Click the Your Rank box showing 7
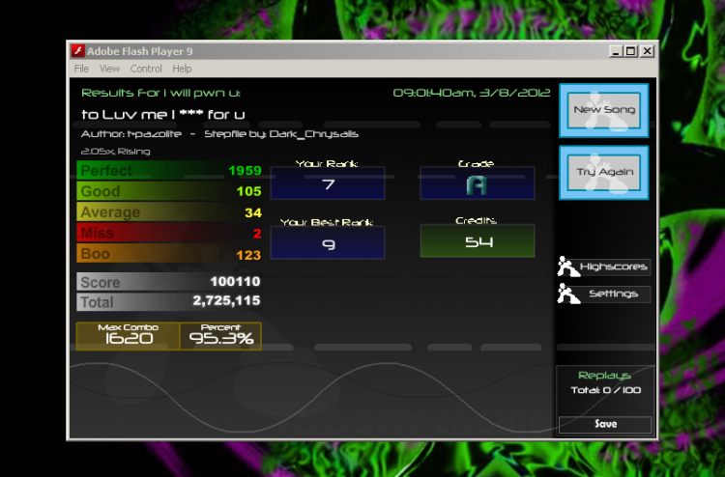 point(328,183)
